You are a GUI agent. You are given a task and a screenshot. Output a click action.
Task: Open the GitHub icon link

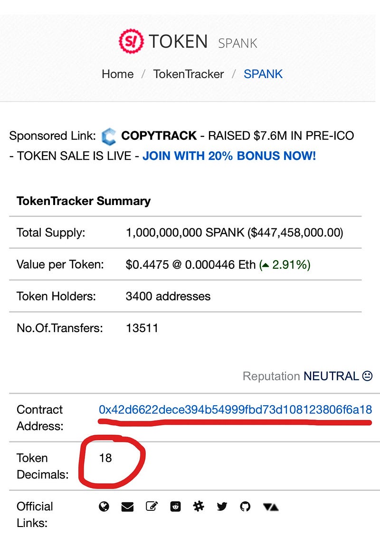(x=245, y=506)
